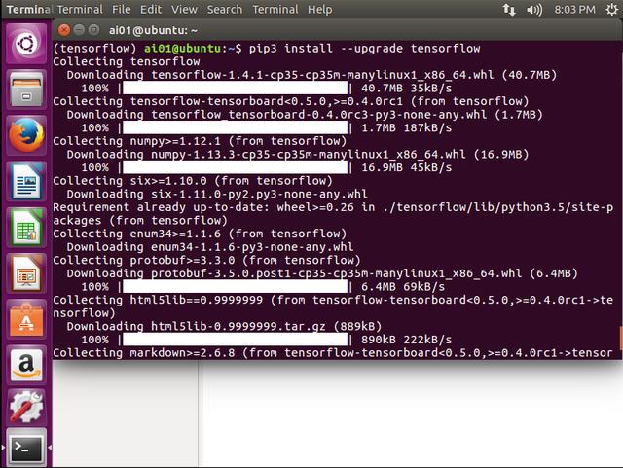The image size is (623, 468).
Task: Start LibreOffice Impress from the launcher
Action: tap(26, 272)
